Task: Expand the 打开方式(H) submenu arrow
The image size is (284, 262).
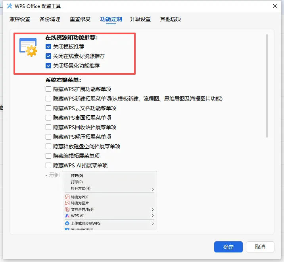Action: coord(153,189)
